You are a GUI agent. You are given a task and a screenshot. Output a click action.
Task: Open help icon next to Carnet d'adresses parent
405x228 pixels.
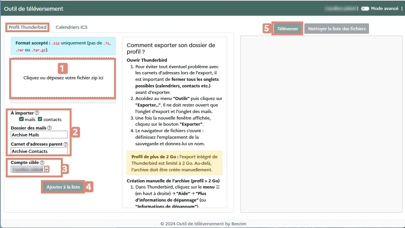pos(66,144)
